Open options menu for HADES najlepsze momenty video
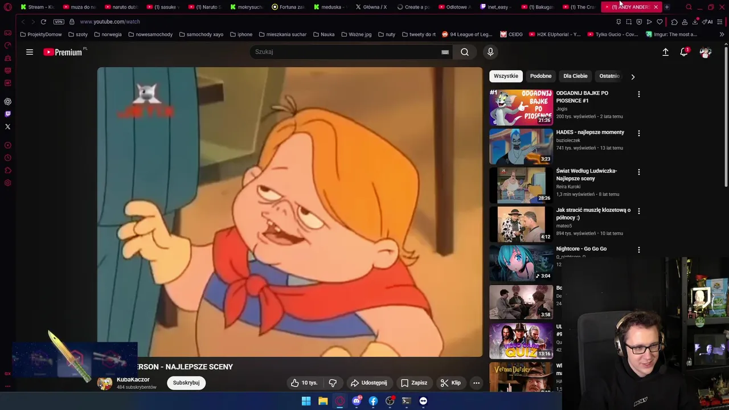Viewport: 729px width, 410px height. point(638,133)
